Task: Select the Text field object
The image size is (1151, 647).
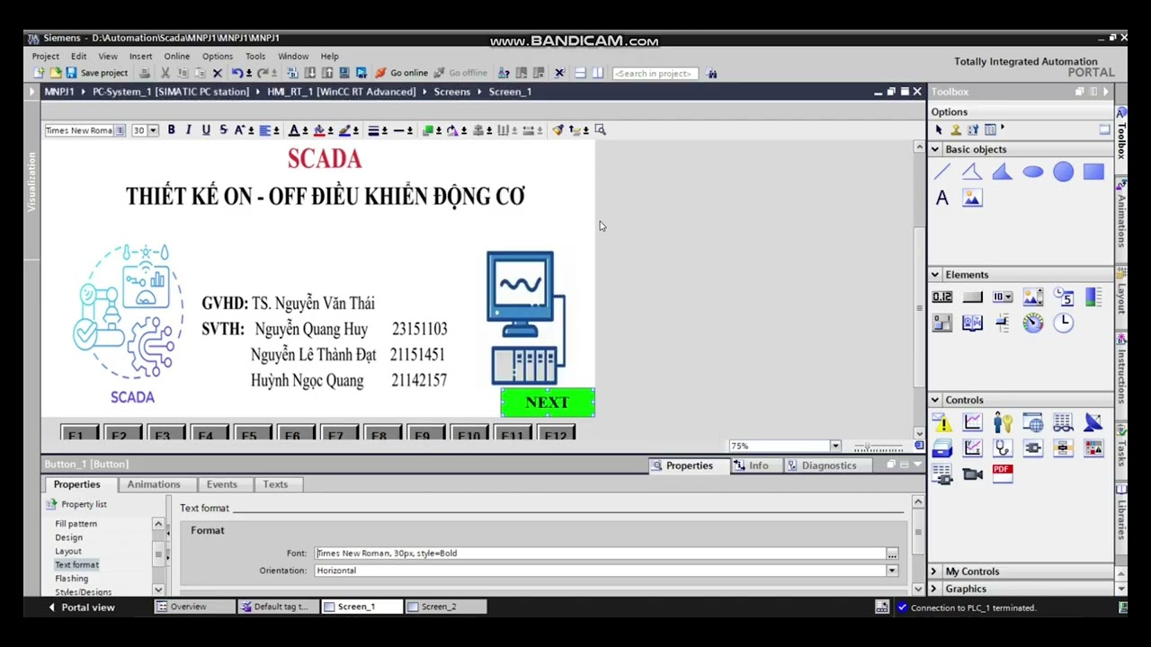Action: (x=942, y=199)
